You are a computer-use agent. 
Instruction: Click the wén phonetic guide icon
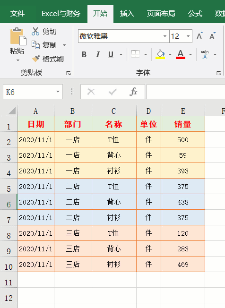(205, 54)
